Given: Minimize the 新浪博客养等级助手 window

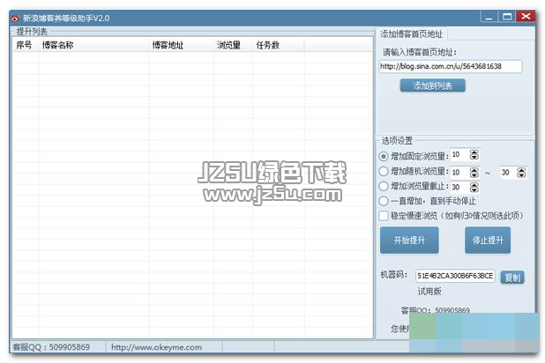Looking at the screenshot, I should (x=489, y=17).
